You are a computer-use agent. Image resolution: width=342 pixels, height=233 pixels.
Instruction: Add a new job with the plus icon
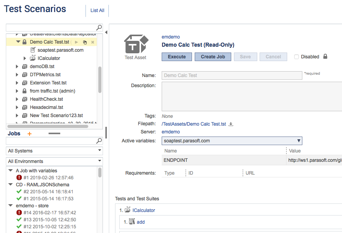[x=30, y=134]
